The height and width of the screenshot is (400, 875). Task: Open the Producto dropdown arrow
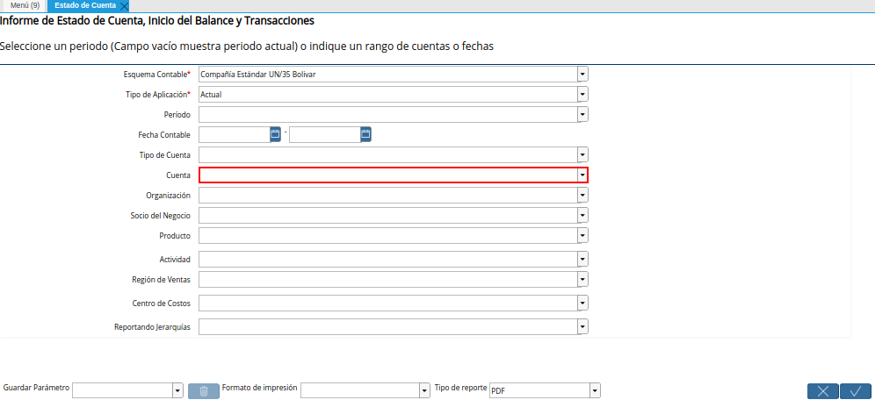coord(582,236)
